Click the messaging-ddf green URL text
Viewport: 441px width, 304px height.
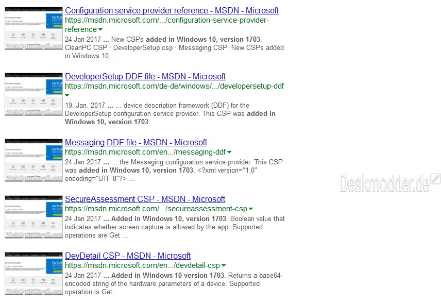tap(145, 152)
